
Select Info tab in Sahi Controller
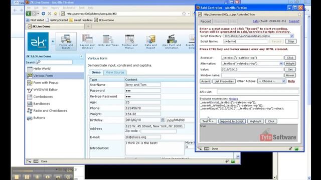pos(233,21)
